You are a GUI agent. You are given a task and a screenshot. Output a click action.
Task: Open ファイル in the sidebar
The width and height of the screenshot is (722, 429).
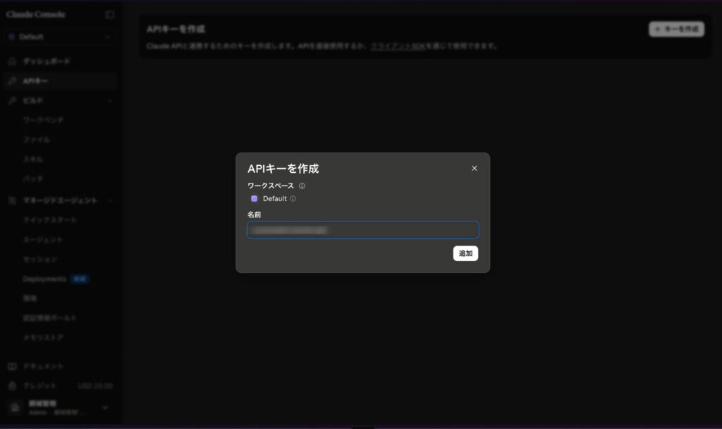point(37,140)
